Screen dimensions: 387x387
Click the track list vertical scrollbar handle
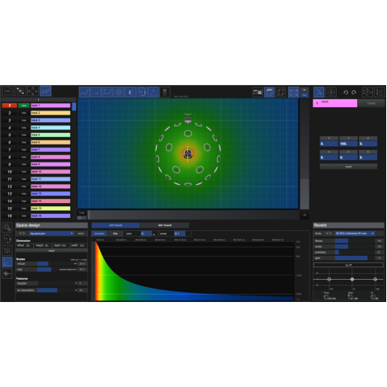point(73,106)
